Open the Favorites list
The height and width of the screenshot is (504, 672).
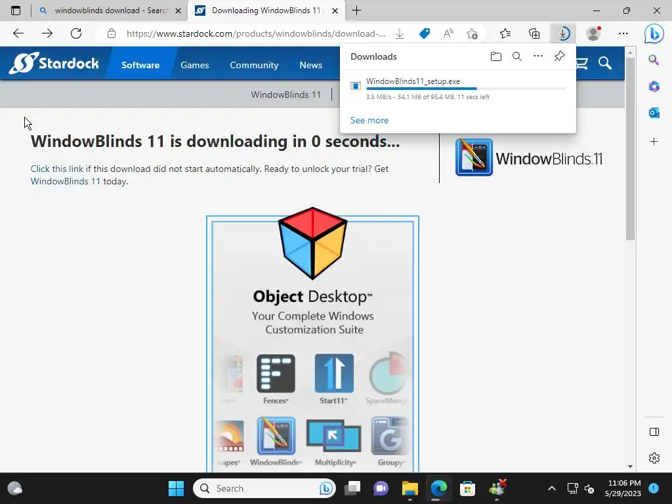pos(505,33)
